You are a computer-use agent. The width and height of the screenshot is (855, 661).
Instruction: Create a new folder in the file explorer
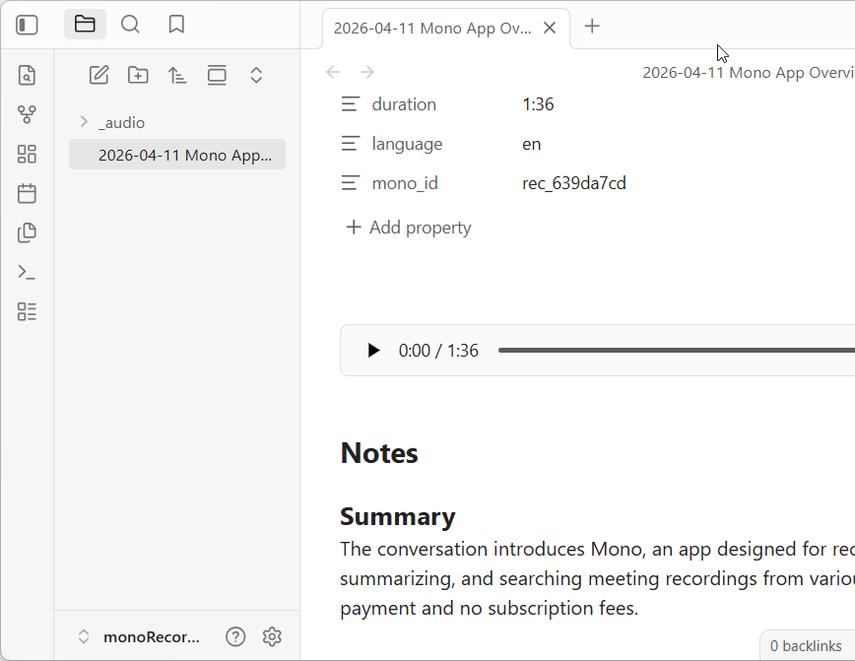click(x=138, y=74)
